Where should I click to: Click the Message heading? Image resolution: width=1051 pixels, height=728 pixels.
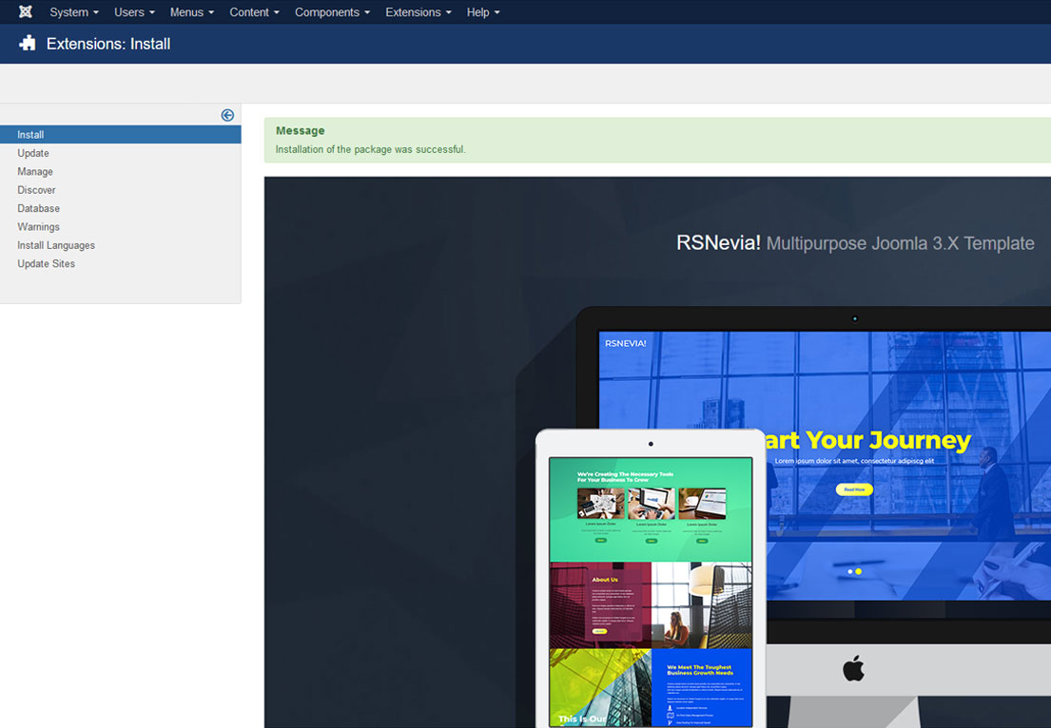tap(300, 130)
